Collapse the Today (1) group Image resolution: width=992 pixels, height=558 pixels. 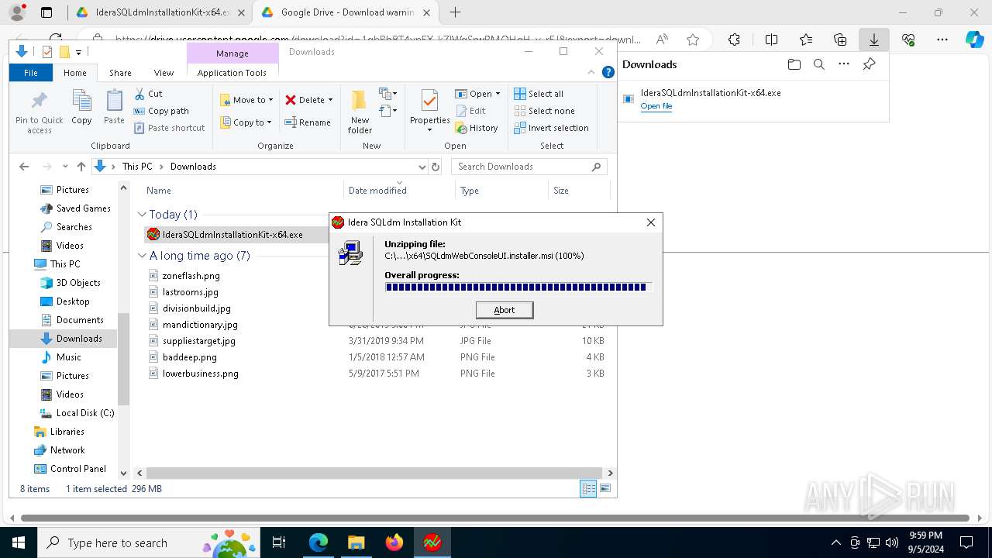click(142, 215)
